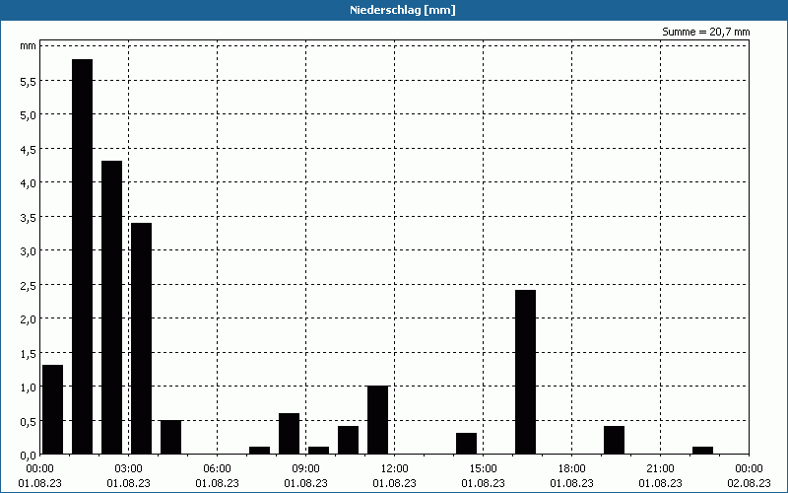The height and width of the screenshot is (493, 788).
Task: Click the 5,0 y-axis label
Action: [x=29, y=114]
